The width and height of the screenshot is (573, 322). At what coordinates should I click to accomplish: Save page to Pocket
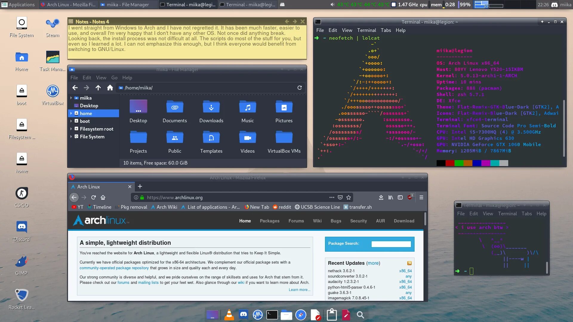(x=340, y=197)
